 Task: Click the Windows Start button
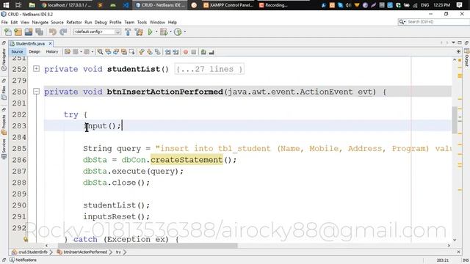click(6, 5)
